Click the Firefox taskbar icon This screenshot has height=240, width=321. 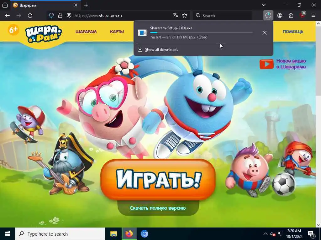point(129,234)
